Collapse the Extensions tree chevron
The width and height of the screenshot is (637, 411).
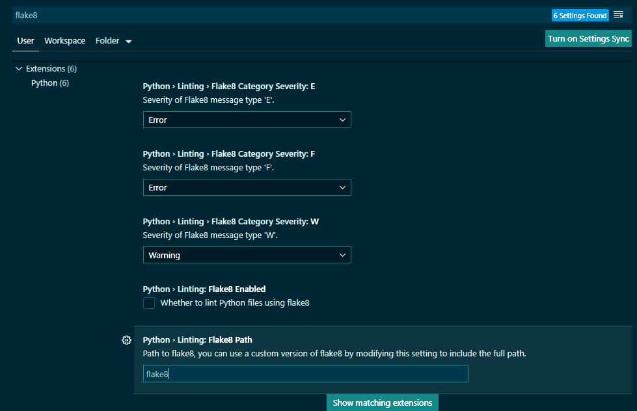click(x=18, y=68)
